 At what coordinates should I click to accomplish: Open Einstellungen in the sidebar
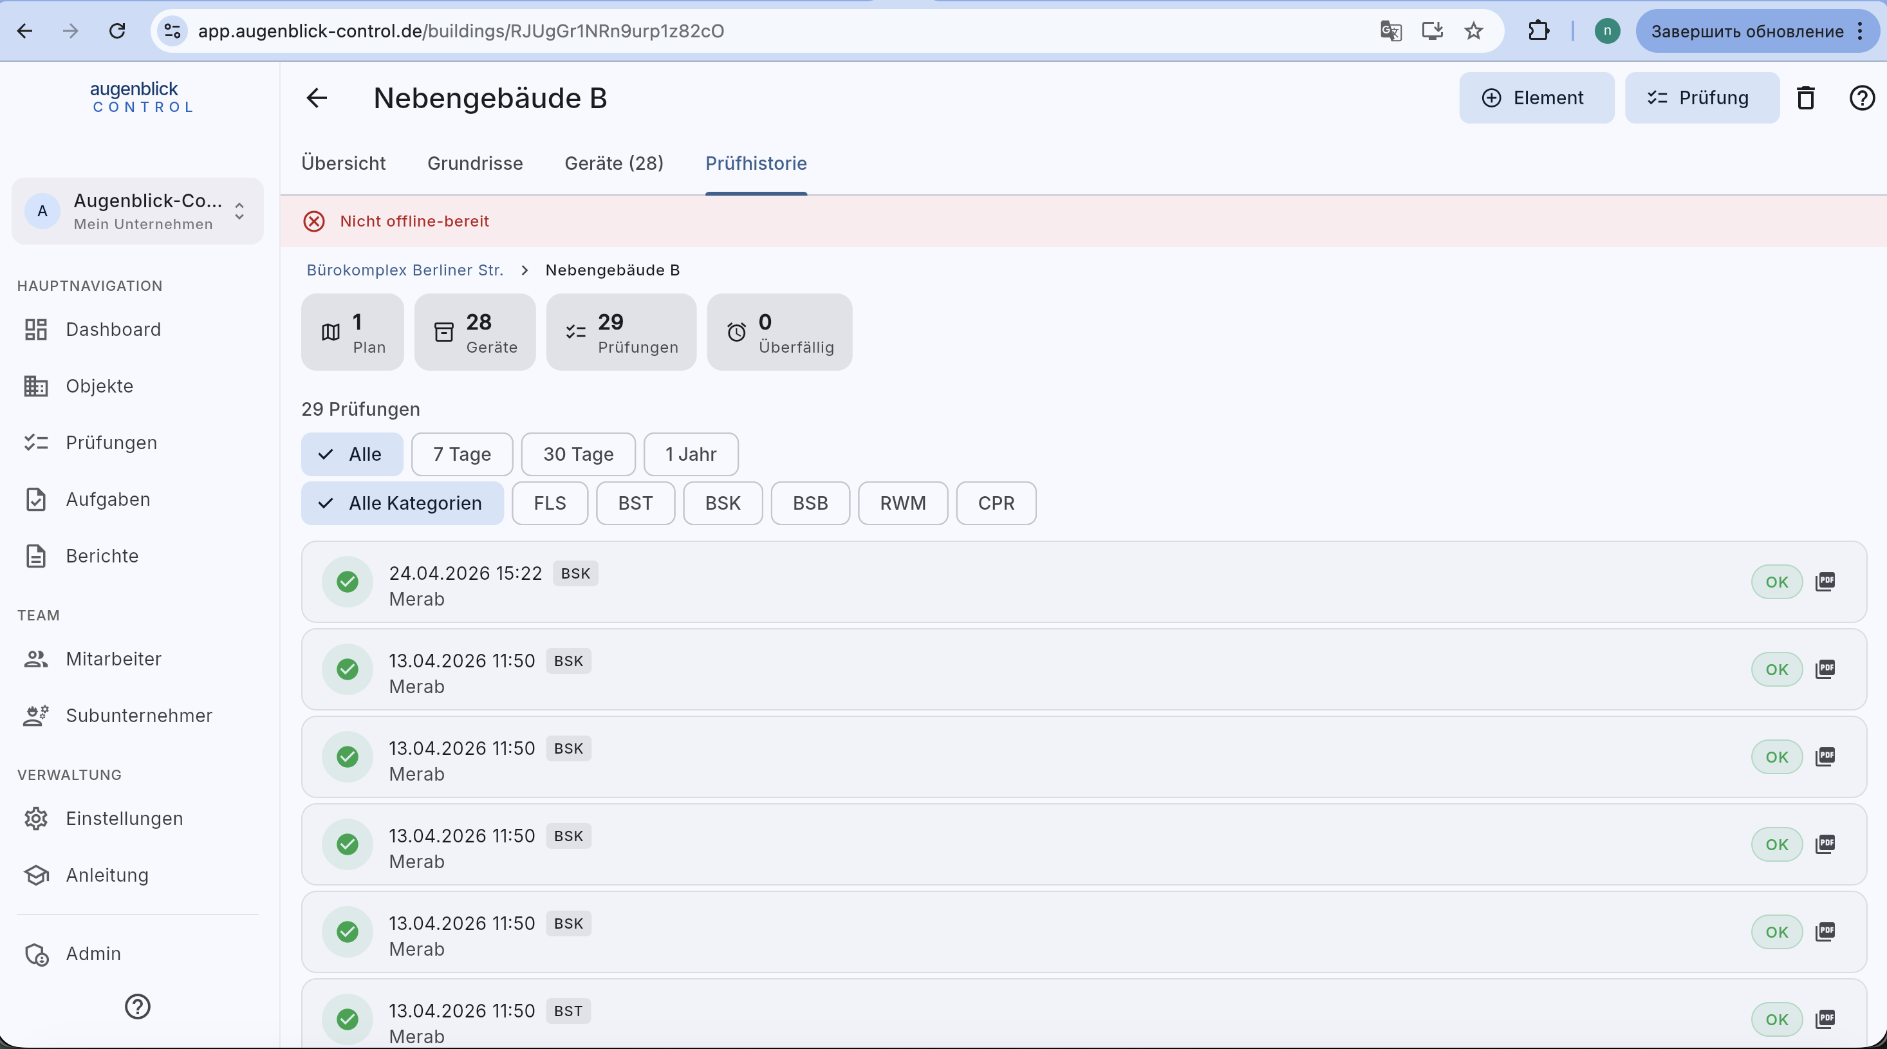point(138,818)
